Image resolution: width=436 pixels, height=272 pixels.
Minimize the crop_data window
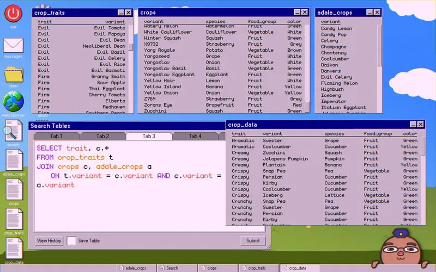point(413,125)
